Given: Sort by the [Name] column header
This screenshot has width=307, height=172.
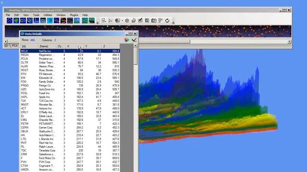Looking at the screenshot, I should point(47,46).
